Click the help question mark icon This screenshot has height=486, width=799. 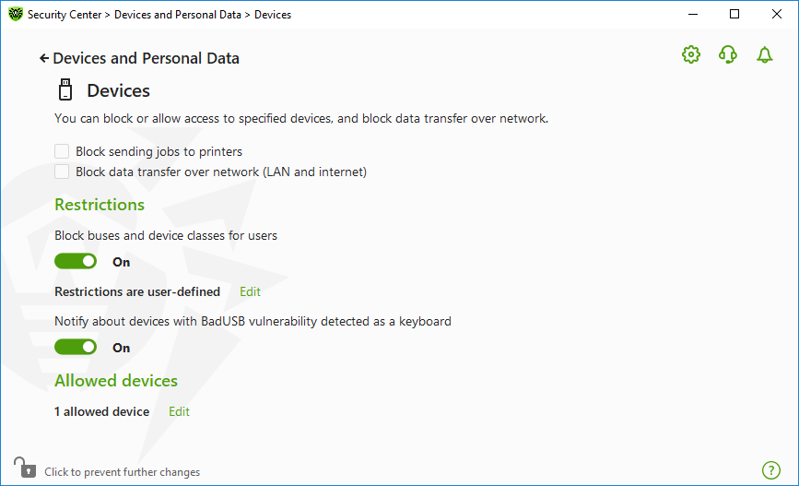771,470
